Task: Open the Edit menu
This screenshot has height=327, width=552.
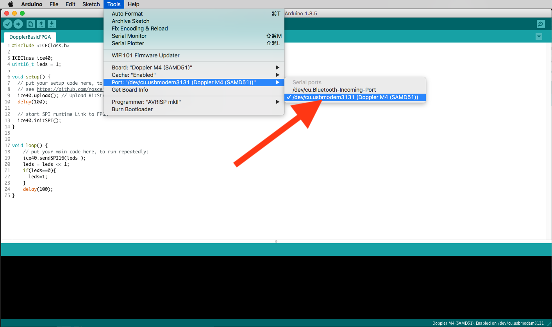Action: click(70, 4)
